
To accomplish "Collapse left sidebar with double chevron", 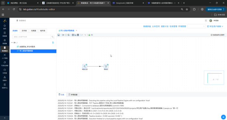I will point(5,118).
